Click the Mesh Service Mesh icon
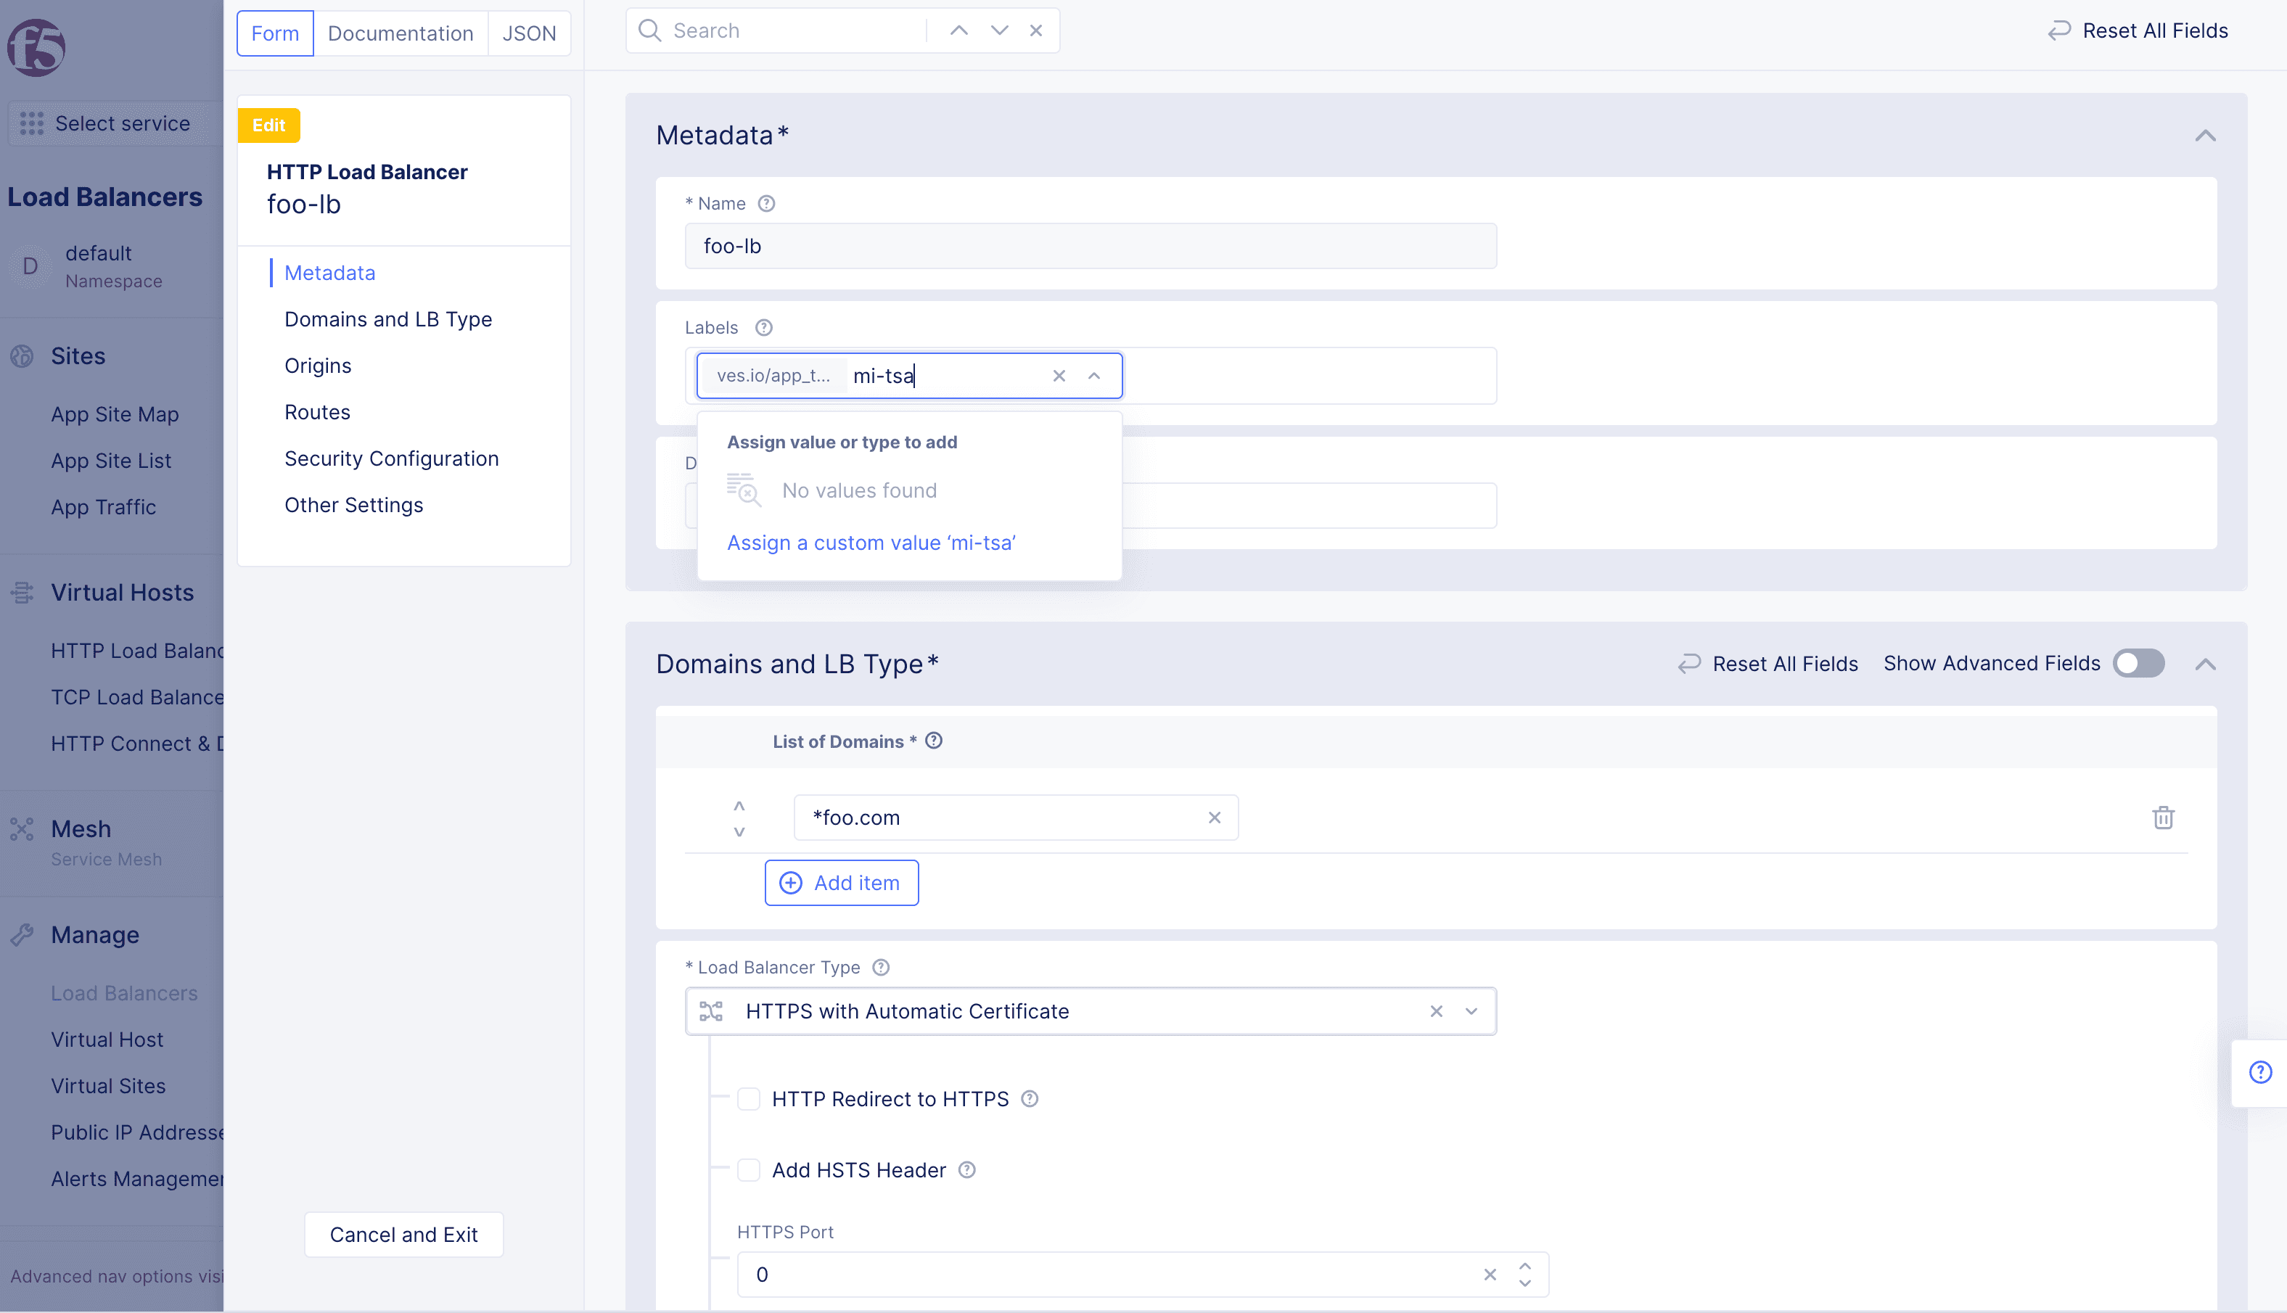This screenshot has width=2287, height=1313. tap(22, 828)
